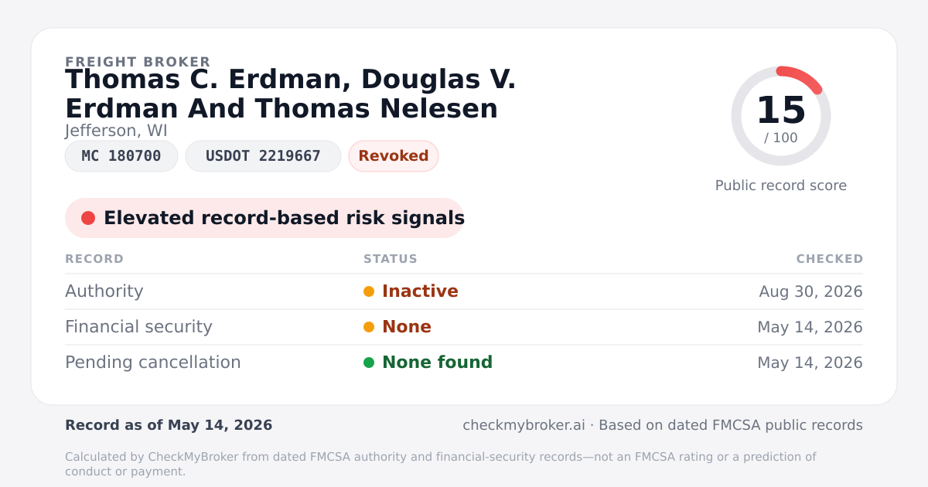Select the Financial security row label

[x=138, y=327]
